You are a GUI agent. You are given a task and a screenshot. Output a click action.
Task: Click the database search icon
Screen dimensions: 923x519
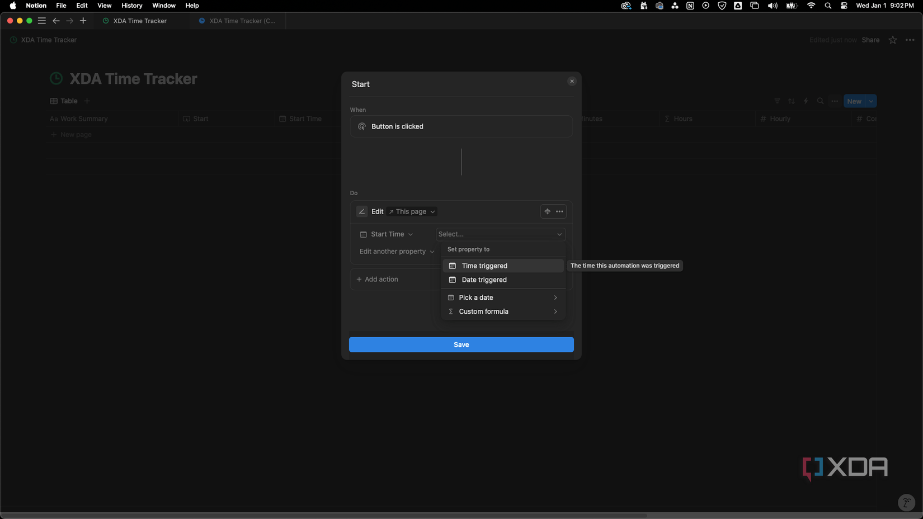[x=820, y=101]
